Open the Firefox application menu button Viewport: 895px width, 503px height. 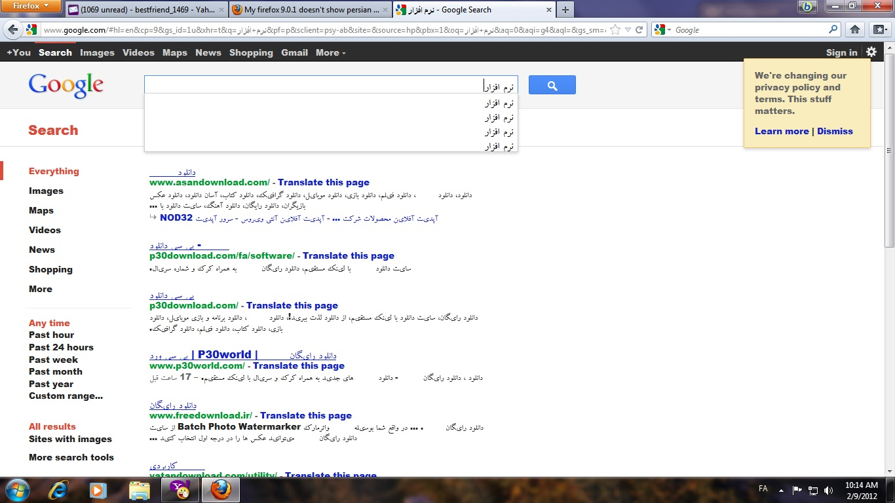point(31,6)
